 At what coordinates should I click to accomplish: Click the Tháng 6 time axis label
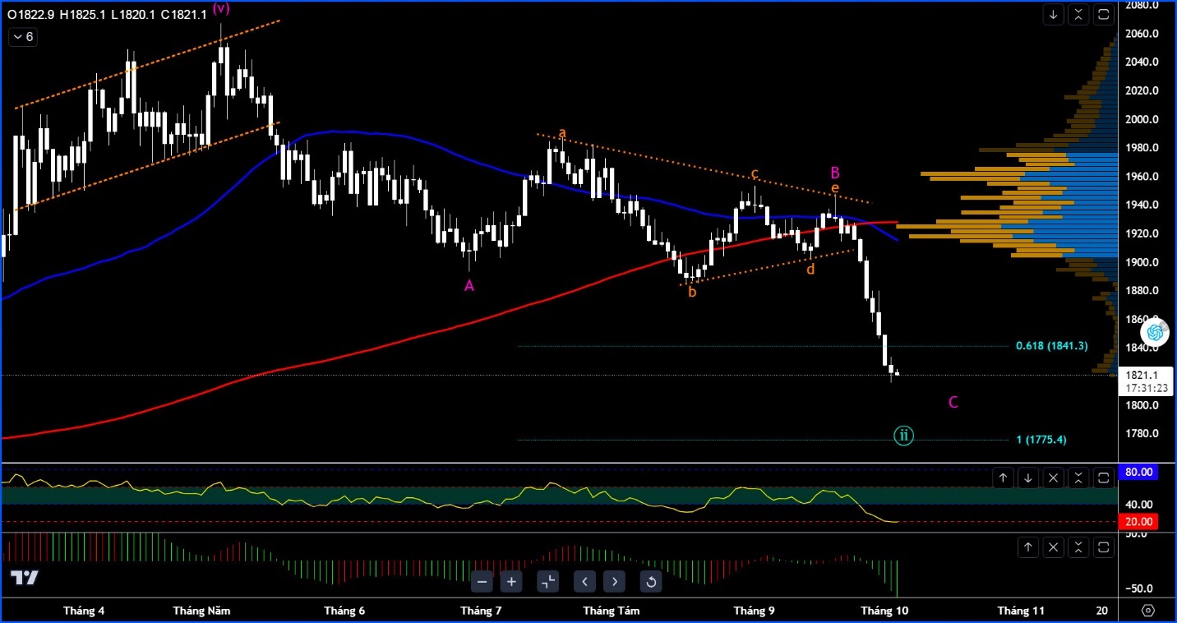[344, 611]
